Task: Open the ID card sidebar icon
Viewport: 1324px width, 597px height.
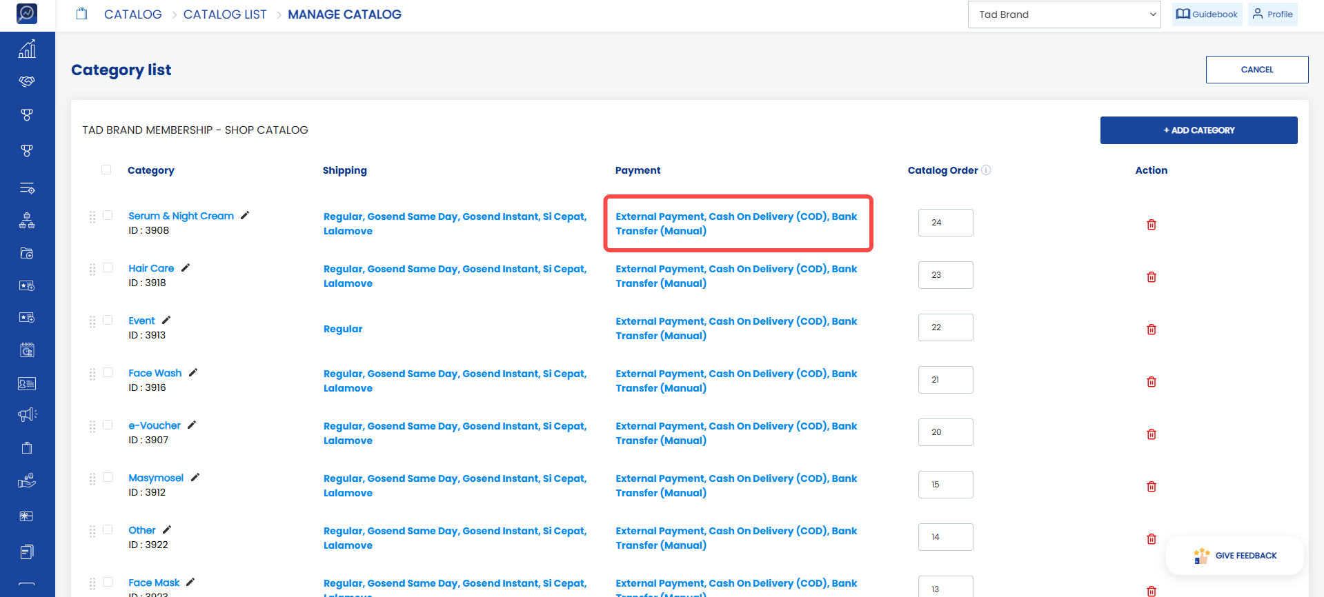Action: point(27,383)
